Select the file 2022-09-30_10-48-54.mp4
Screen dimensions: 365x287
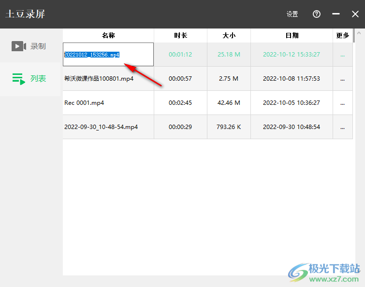coord(101,127)
